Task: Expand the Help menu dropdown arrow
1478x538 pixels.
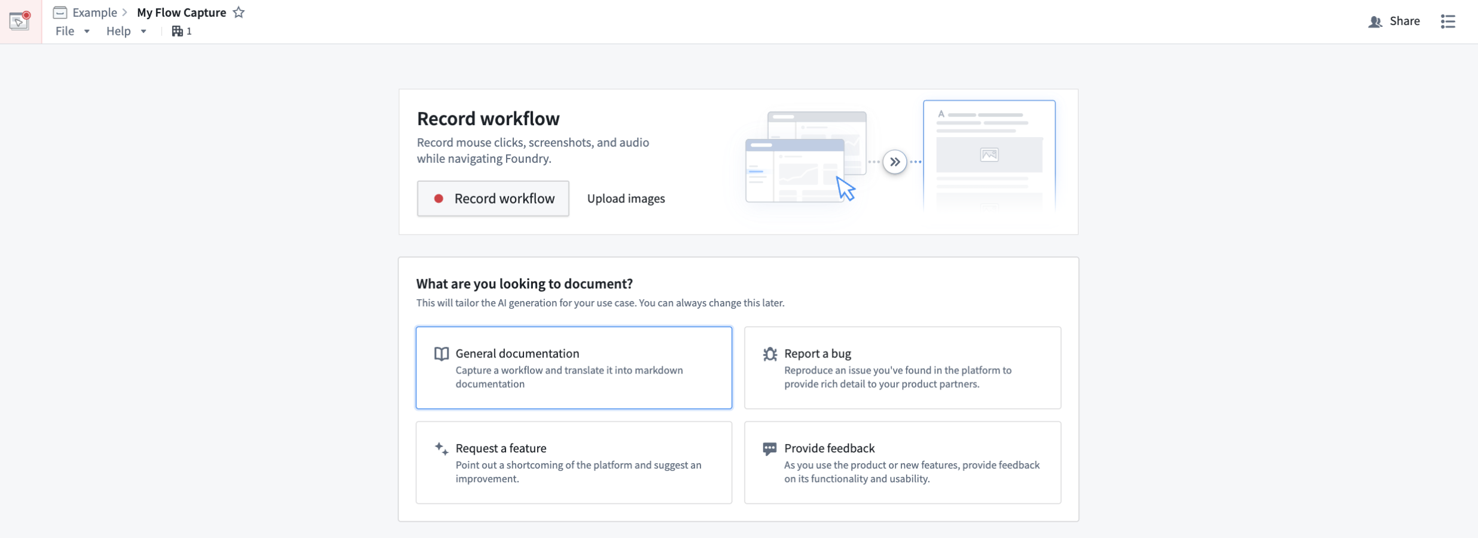Action: coord(144,32)
